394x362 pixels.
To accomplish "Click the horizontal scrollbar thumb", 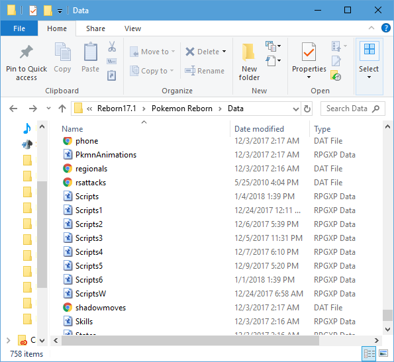I will point(190,341).
